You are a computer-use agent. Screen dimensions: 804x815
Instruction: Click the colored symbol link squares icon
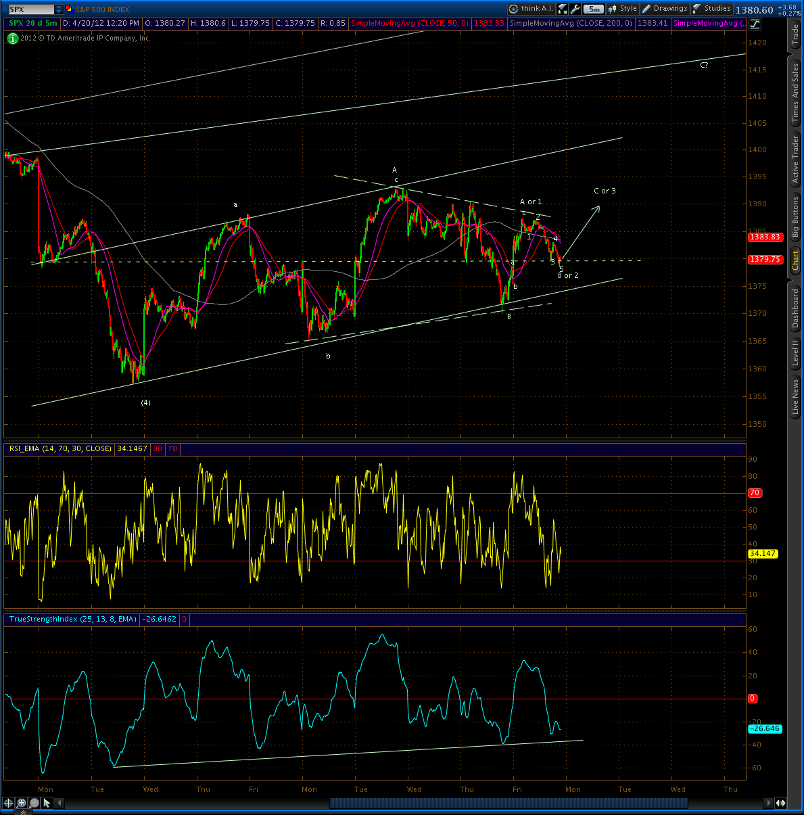[x=70, y=9]
